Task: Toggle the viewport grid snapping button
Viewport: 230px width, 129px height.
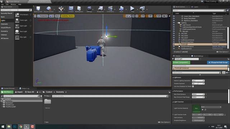Action: click(139, 16)
